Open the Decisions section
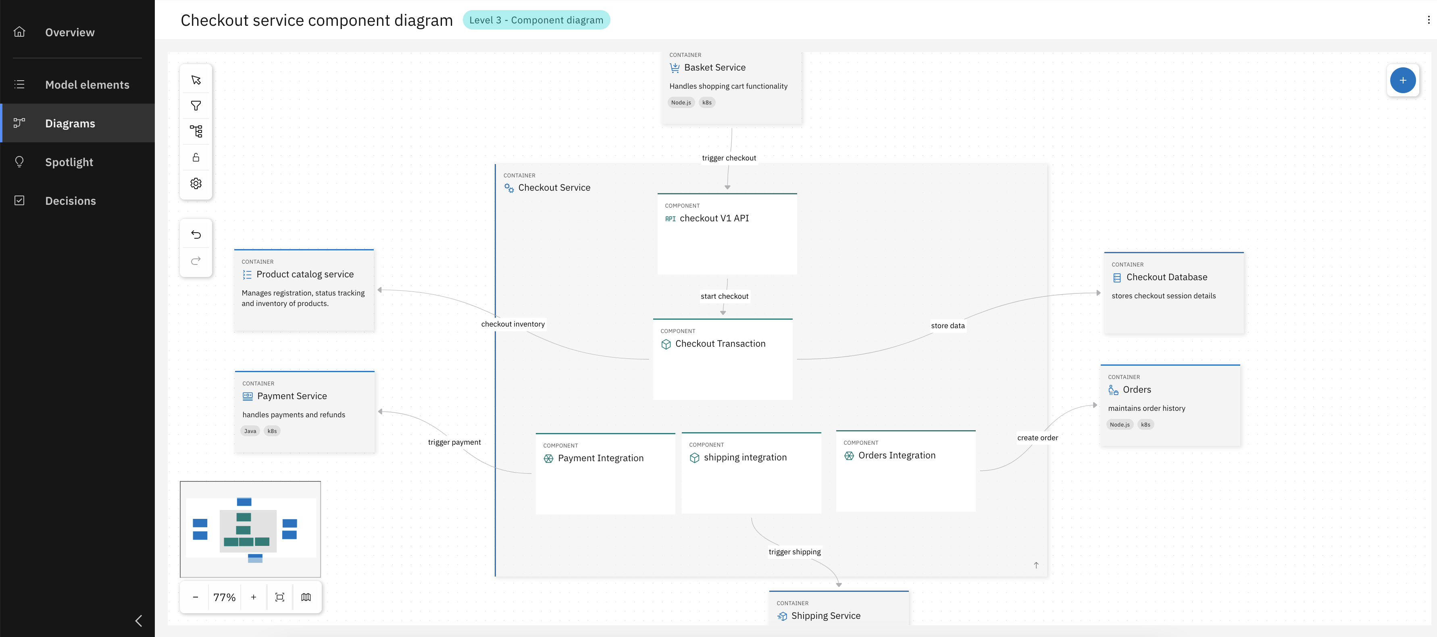The width and height of the screenshot is (1437, 637). tap(70, 201)
